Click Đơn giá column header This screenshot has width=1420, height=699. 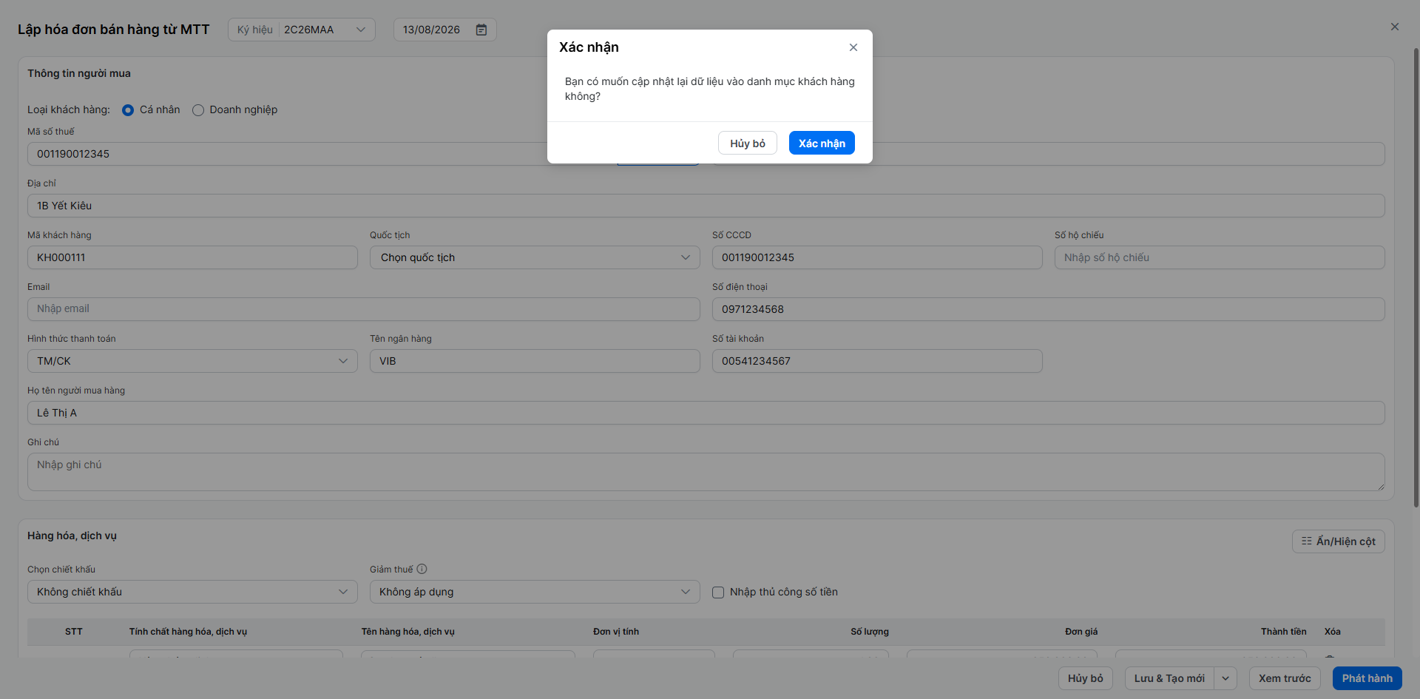point(1081,632)
